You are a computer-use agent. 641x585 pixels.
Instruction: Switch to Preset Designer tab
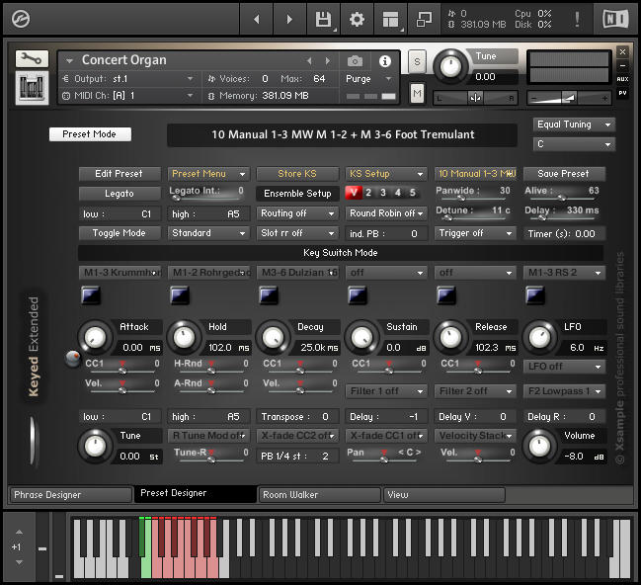196,494
